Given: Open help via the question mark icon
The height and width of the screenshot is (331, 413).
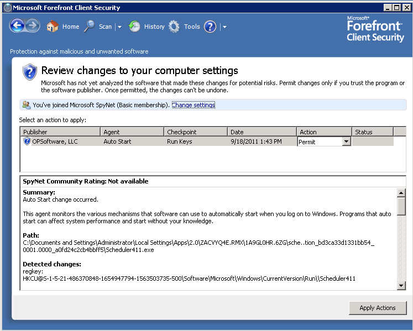Looking at the screenshot, I should [x=210, y=27].
